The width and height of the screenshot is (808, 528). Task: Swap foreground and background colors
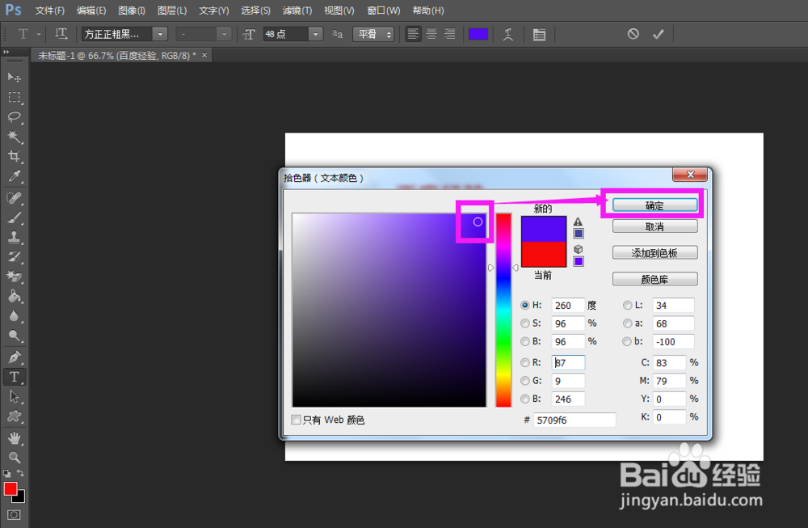point(21,472)
